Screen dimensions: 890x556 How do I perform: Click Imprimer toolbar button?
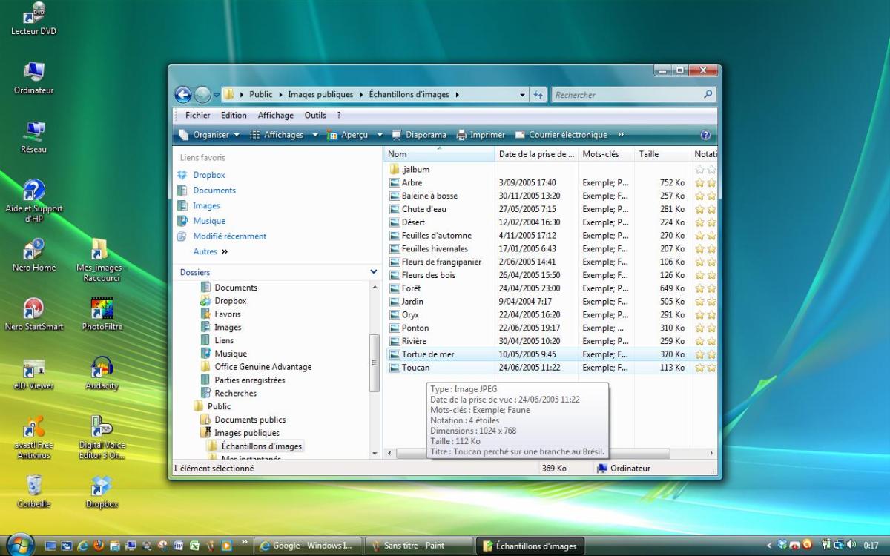(x=481, y=135)
